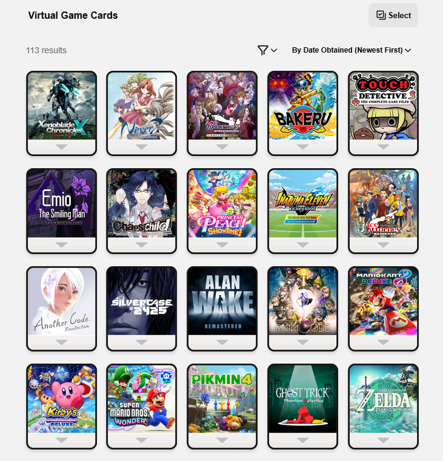
Task: Open the By Date Obtained sort dropdown
Action: (351, 50)
